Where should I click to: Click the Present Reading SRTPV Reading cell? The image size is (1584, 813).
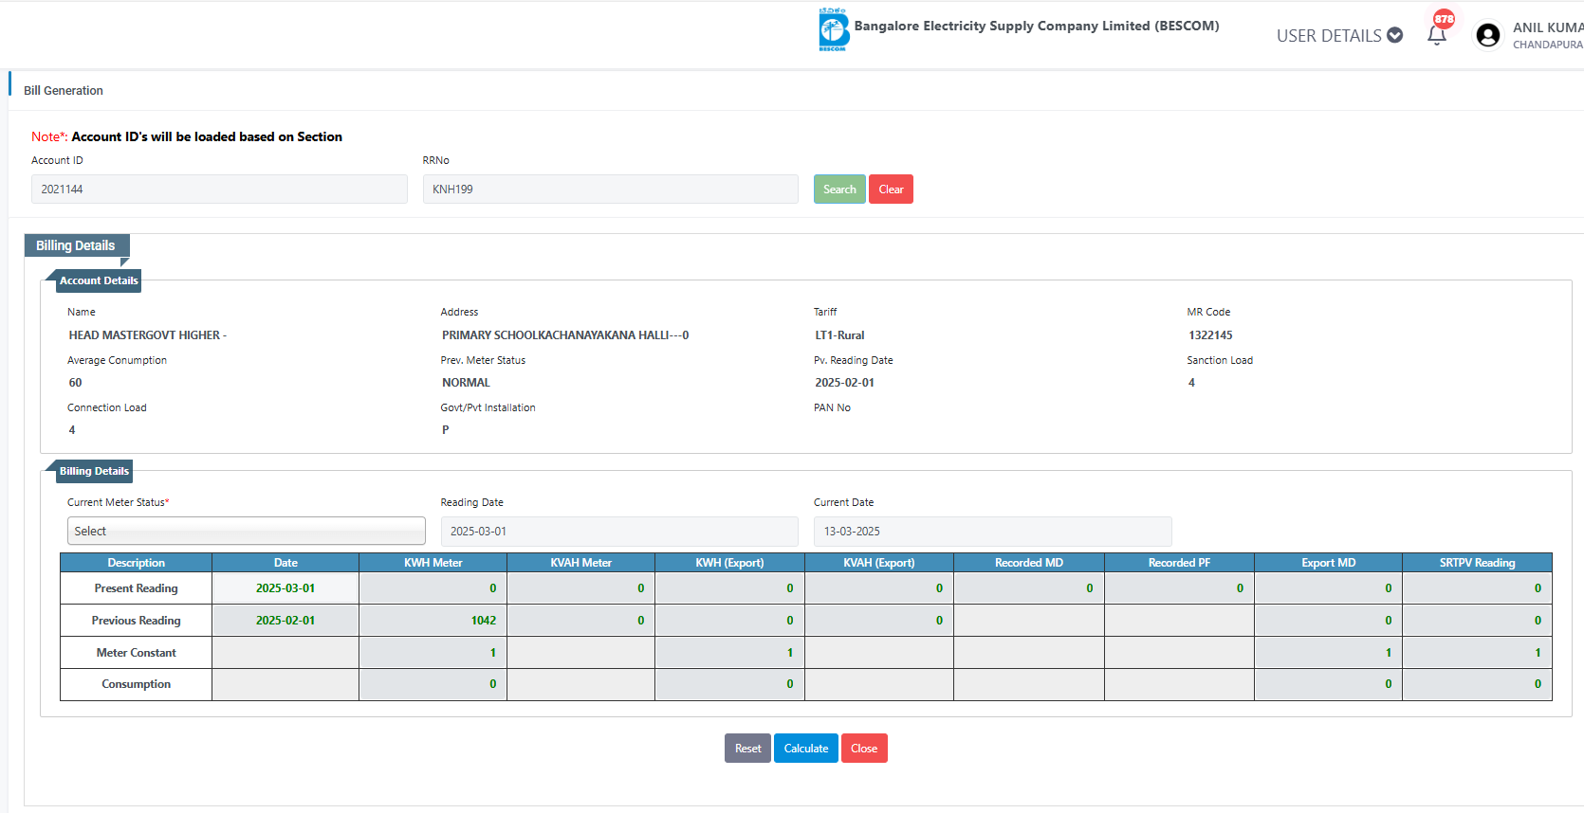click(x=1477, y=588)
